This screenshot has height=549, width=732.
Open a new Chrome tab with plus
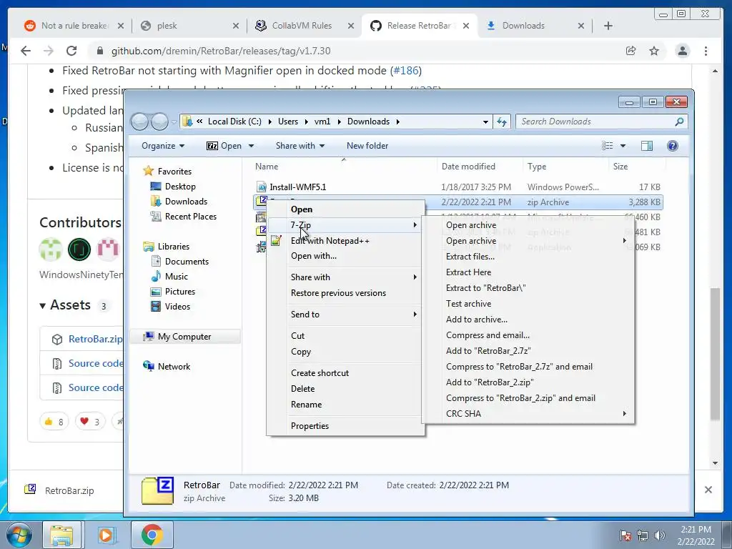[608, 26]
